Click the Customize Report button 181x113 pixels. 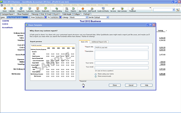[x=8, y=14]
